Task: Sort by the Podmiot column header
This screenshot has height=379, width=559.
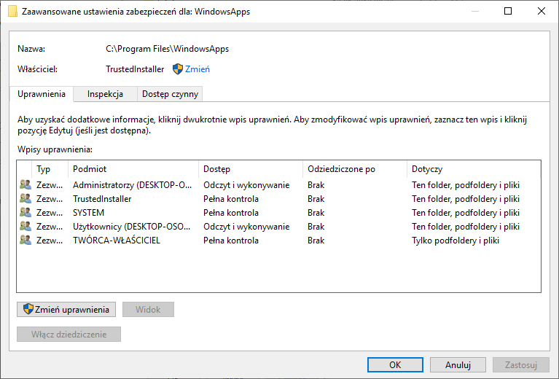Action: pos(133,169)
